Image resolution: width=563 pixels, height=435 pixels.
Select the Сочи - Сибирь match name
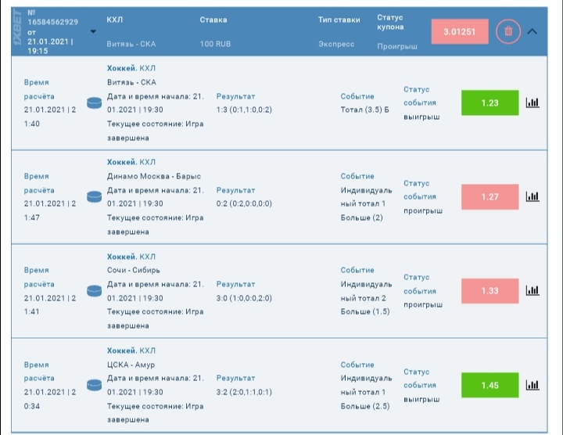point(134,270)
